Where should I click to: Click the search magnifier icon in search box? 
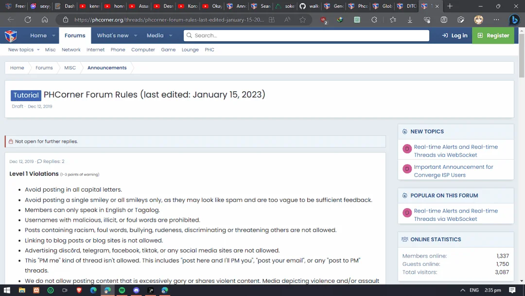(189, 35)
